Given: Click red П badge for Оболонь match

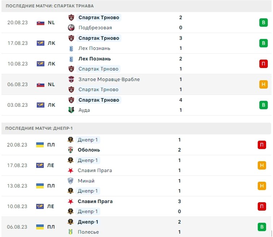Looking at the screenshot, I should (x=262, y=145).
